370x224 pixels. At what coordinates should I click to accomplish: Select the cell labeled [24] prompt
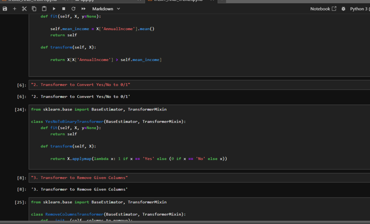pyautogui.click(x=21, y=109)
